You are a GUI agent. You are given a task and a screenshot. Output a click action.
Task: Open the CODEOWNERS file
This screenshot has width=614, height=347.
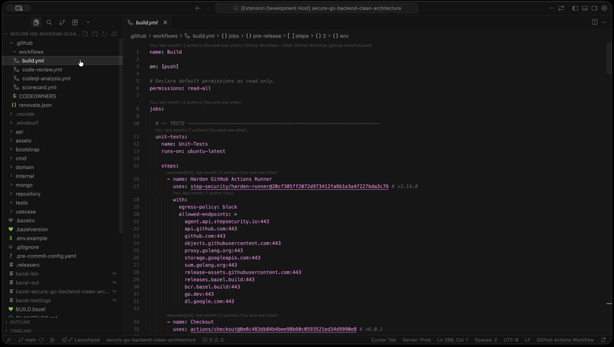(x=63, y=96)
